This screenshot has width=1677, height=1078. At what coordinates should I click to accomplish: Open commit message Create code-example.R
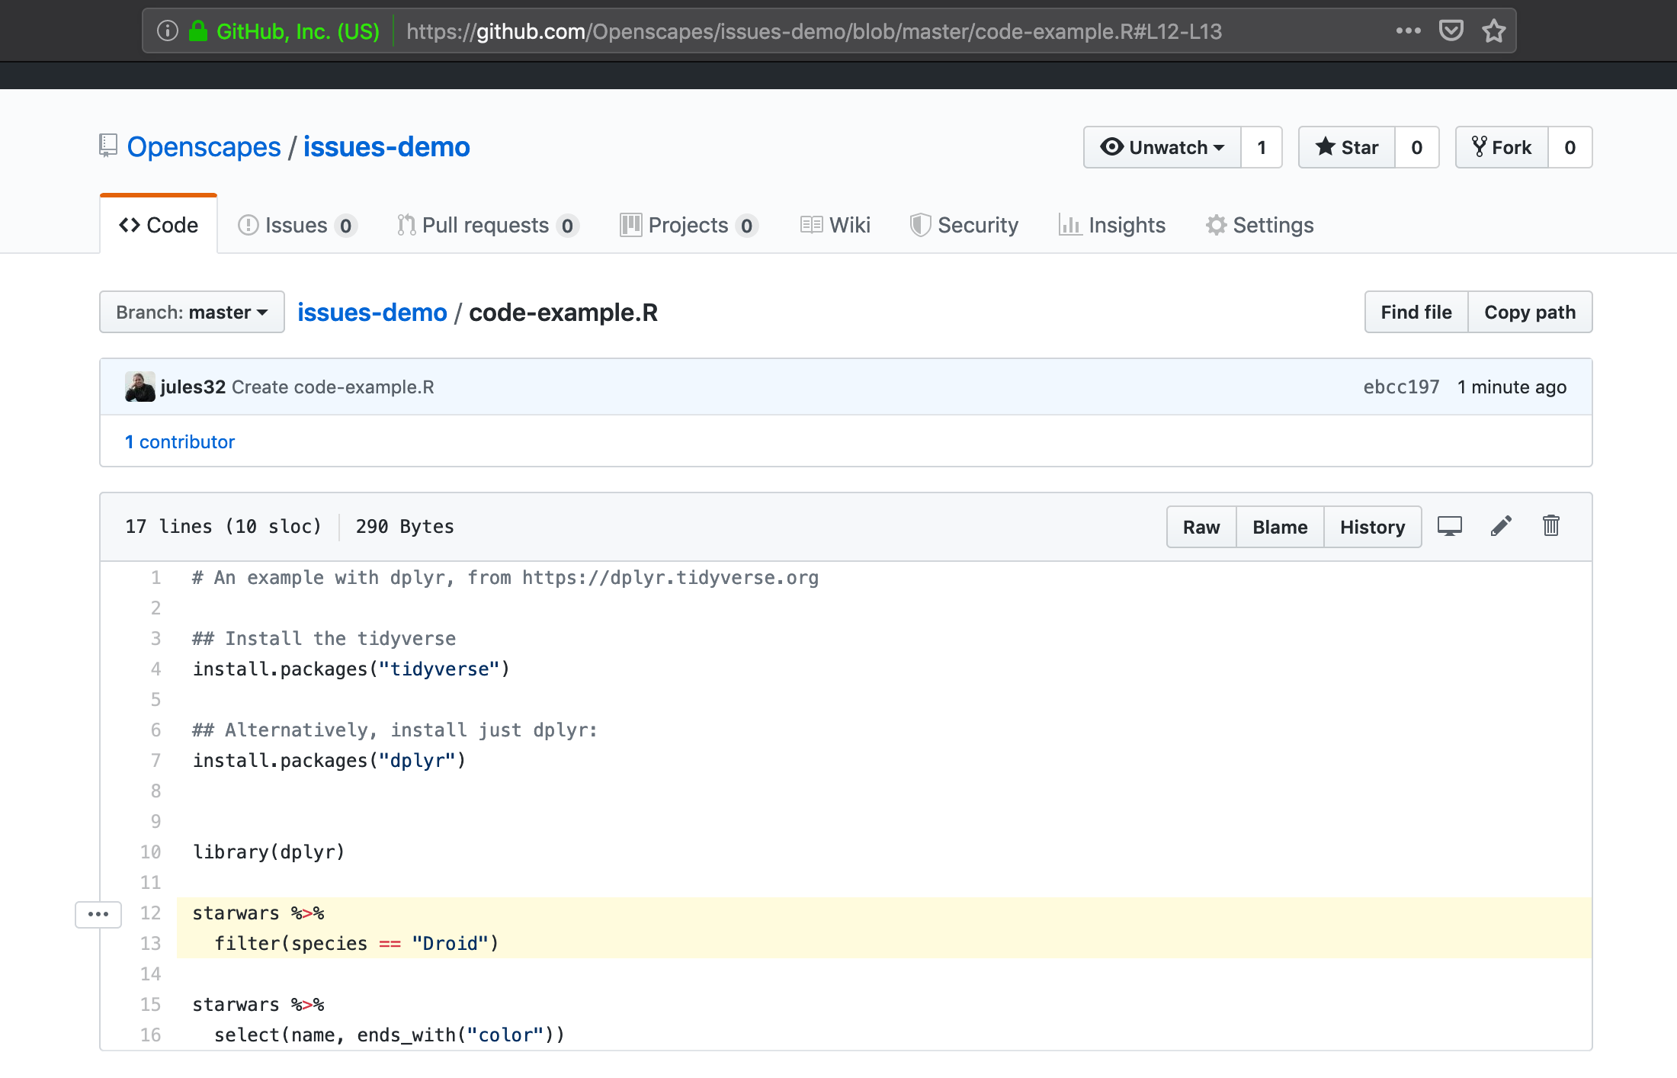(x=333, y=387)
